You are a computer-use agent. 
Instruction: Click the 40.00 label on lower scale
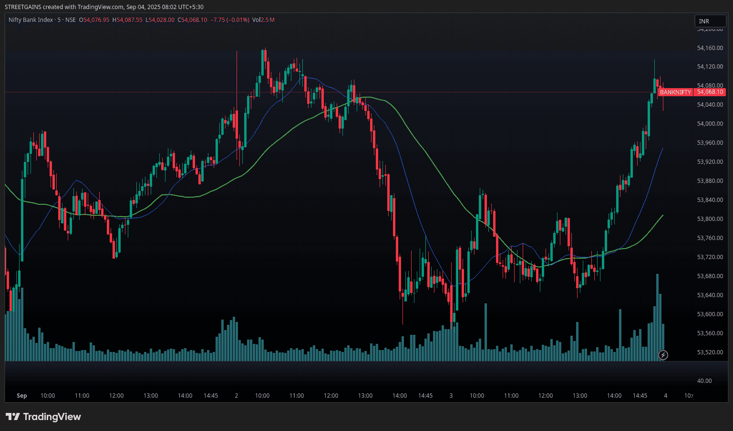[x=704, y=381]
